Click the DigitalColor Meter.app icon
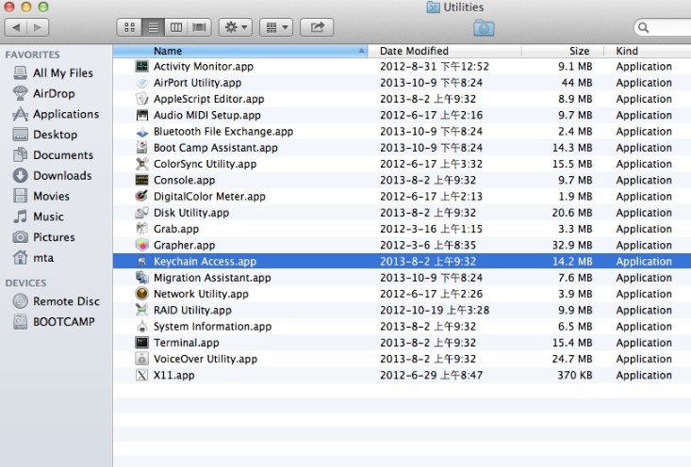The height and width of the screenshot is (467, 691). (x=142, y=196)
